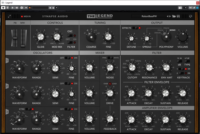Click the FEEDBACK knob

pos(110,119)
